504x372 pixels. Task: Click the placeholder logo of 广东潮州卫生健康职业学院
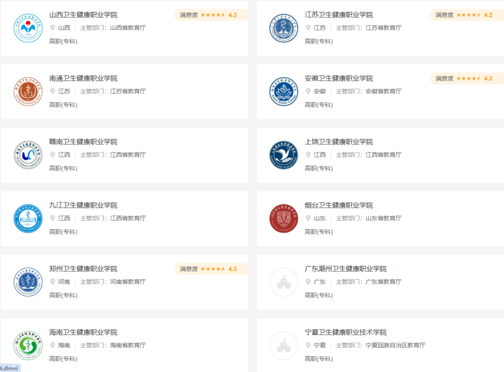(x=284, y=282)
